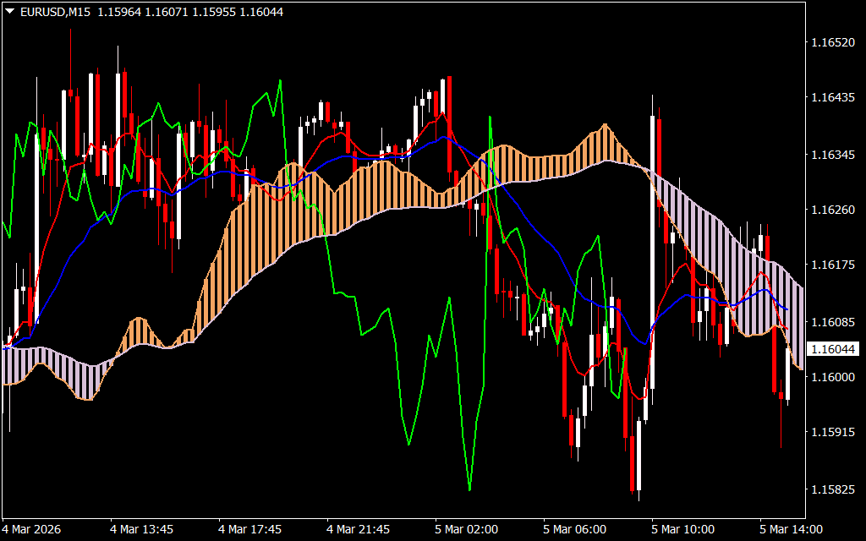Image resolution: width=866 pixels, height=541 pixels.
Task: Click the 1.16000 level on price axis
Action: click(x=833, y=377)
